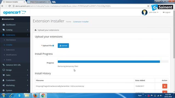This screenshot has height=98, width=175.
Task: Click the Customers person icon
Action: pyautogui.click(x=4, y=80)
